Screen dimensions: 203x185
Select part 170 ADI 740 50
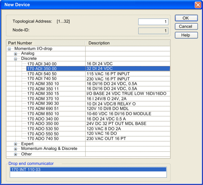point(42,78)
